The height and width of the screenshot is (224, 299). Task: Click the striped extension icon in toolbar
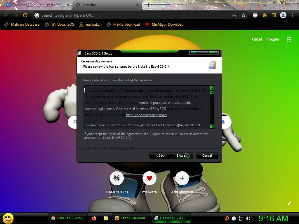255,15
